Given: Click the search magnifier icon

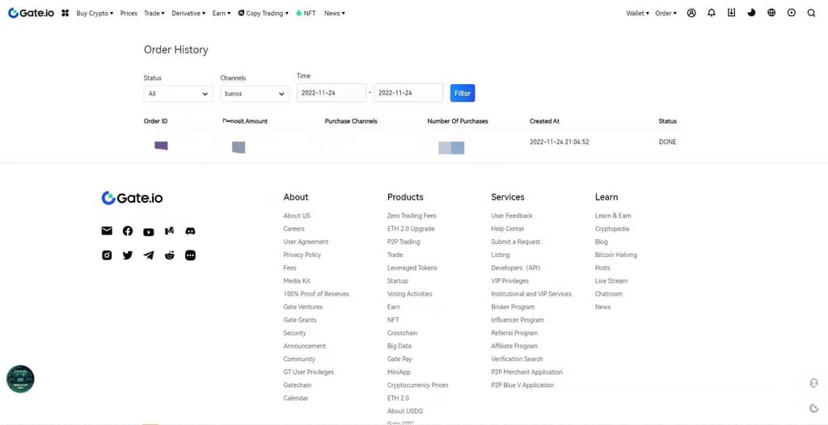Looking at the screenshot, I should pos(811,13).
